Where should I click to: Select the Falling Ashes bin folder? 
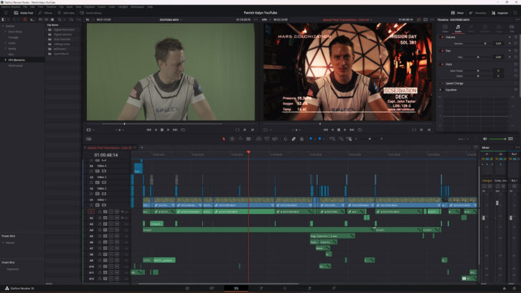62,44
